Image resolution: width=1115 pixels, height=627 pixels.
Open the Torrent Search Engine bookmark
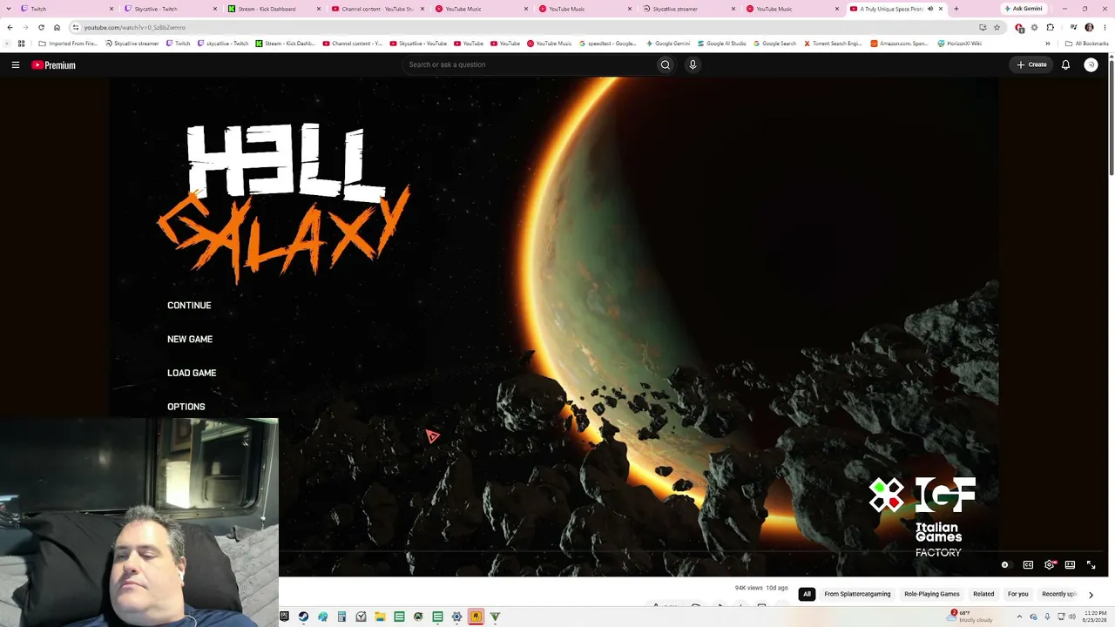click(x=833, y=44)
